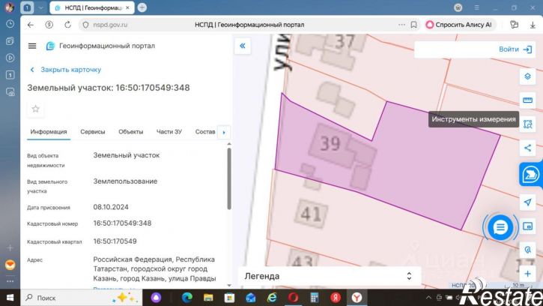The height and width of the screenshot is (306, 543).
Task: Click Спросить Алису AI button
Action: pos(459,25)
